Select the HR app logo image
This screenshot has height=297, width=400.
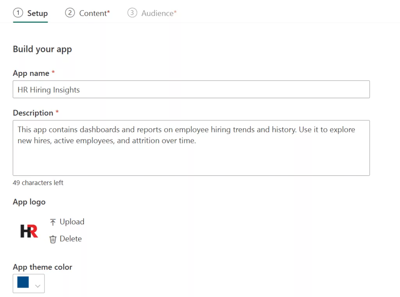coord(29,231)
